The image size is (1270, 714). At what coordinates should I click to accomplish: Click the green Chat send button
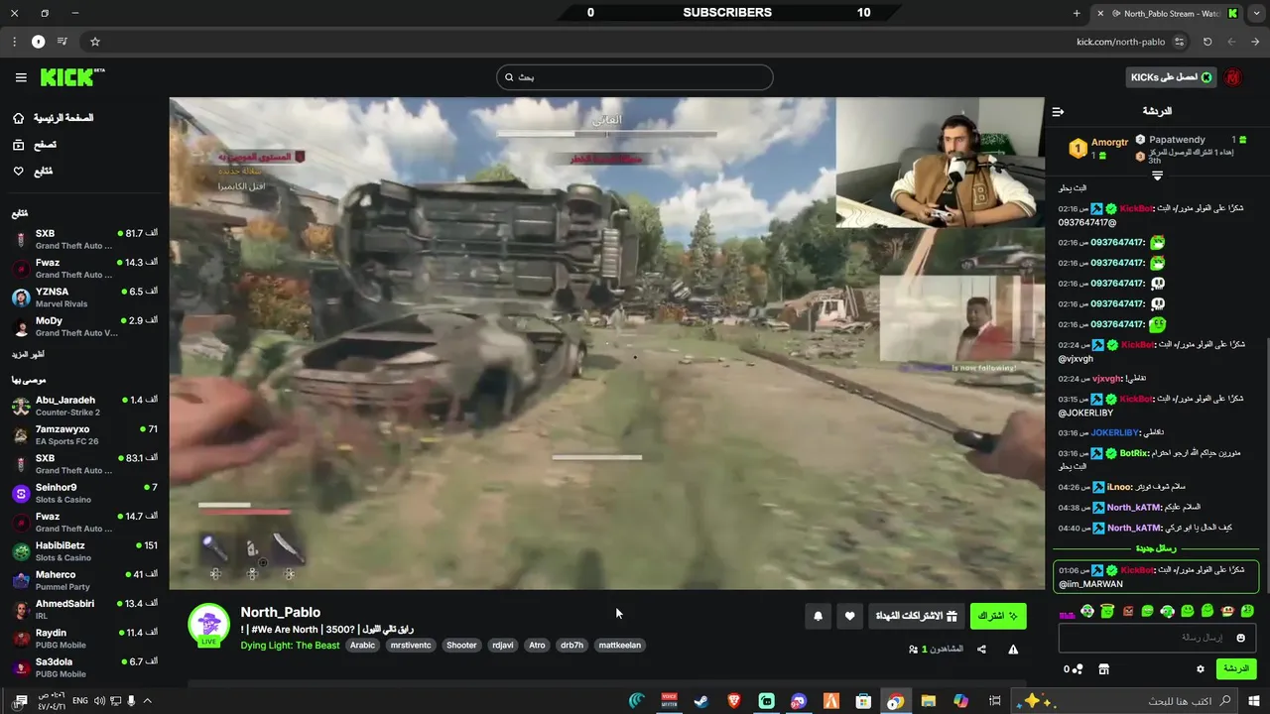coord(1236,668)
